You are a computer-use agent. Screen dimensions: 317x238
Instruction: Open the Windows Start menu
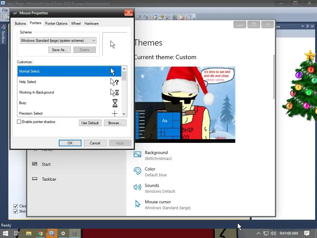[6, 233]
